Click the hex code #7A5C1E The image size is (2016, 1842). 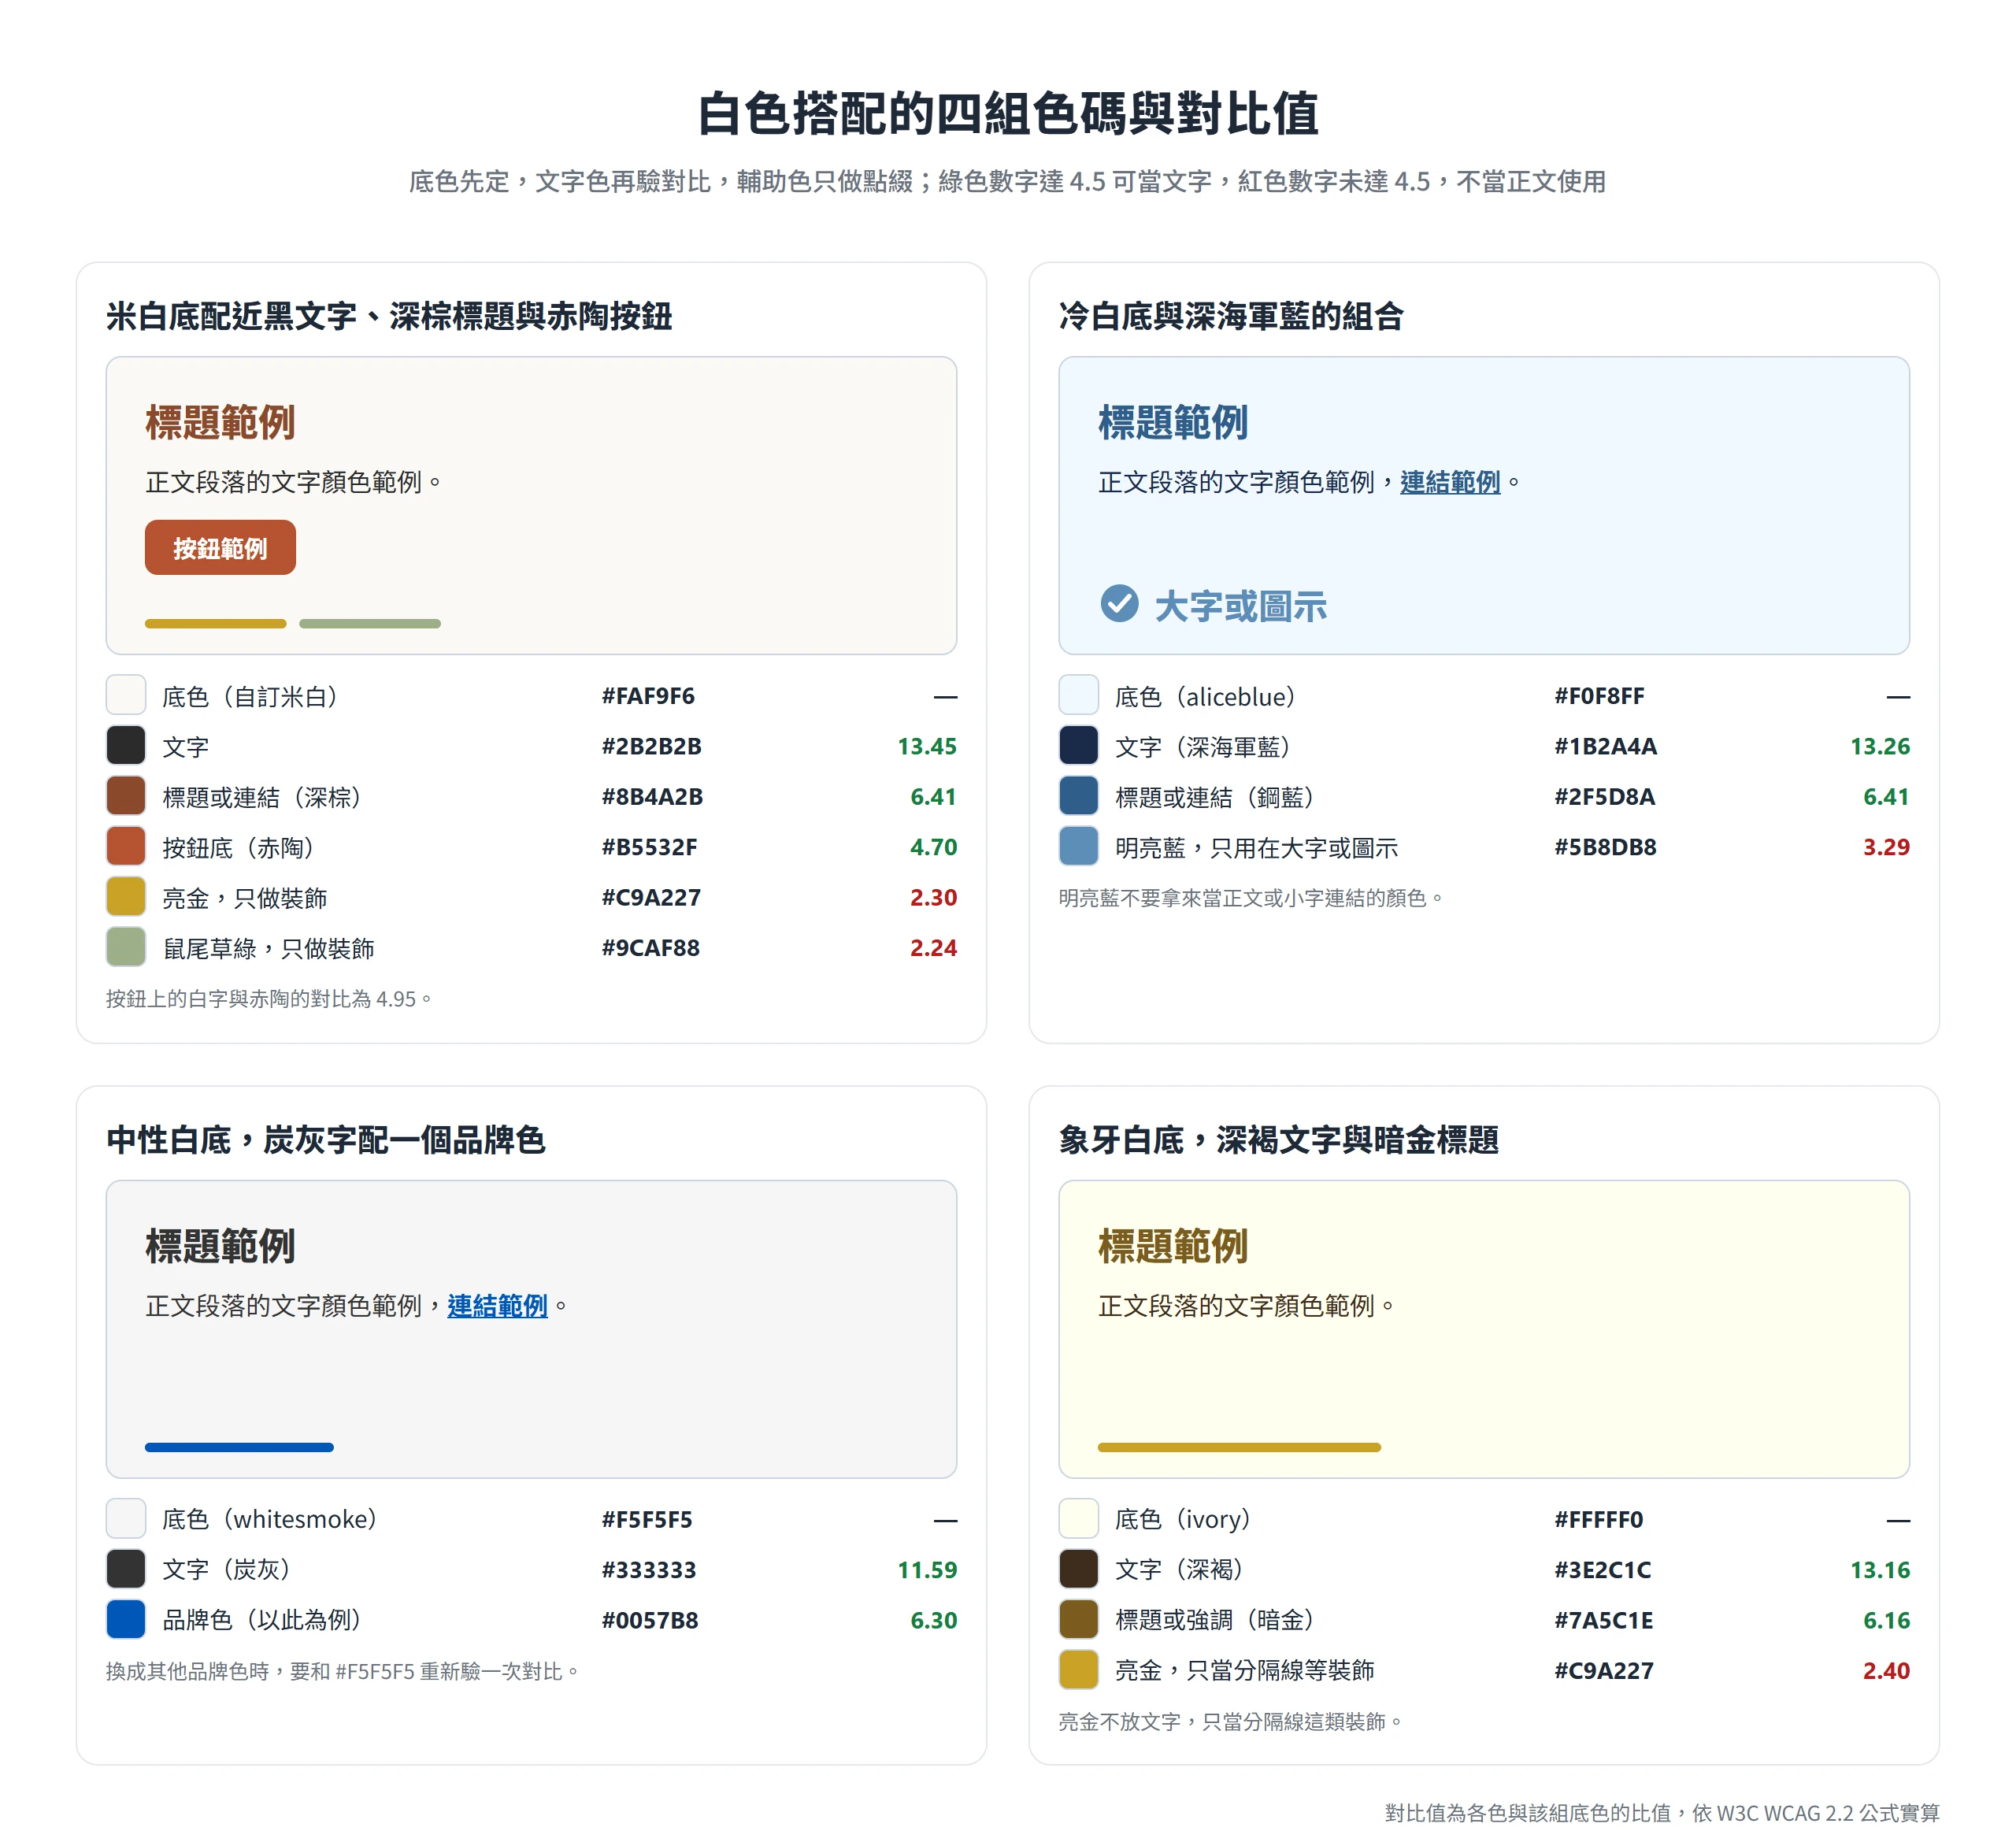point(1604,1620)
